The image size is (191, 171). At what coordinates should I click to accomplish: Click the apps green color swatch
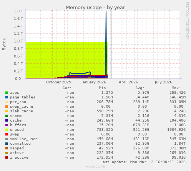click(7, 93)
